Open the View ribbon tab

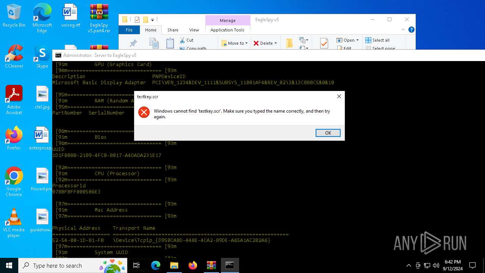194,30
